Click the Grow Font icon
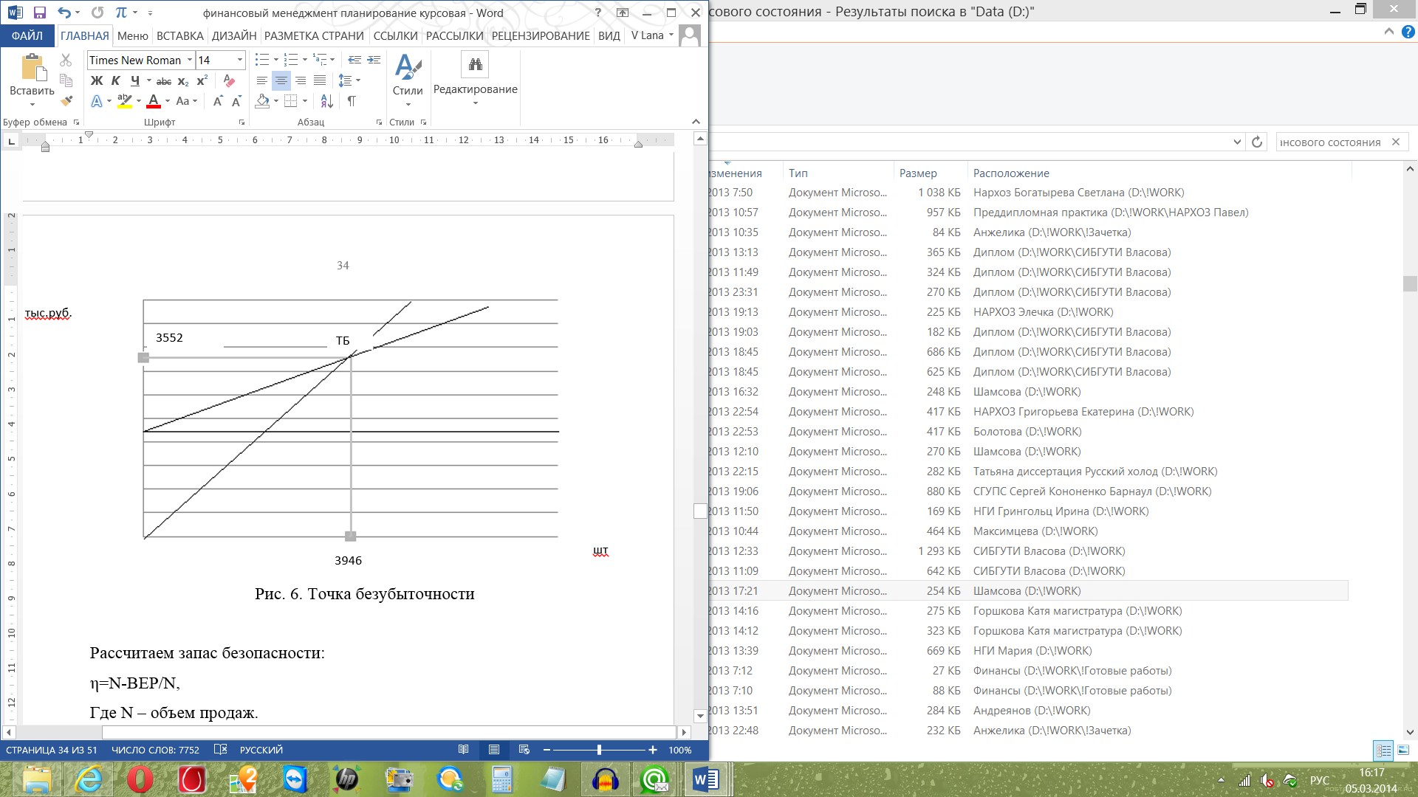This screenshot has height=797, width=1418. pos(218,101)
